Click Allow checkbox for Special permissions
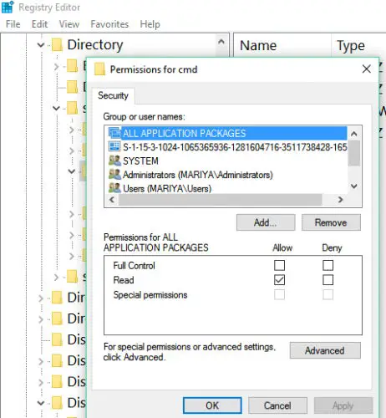The image size is (386, 418). coord(279,294)
